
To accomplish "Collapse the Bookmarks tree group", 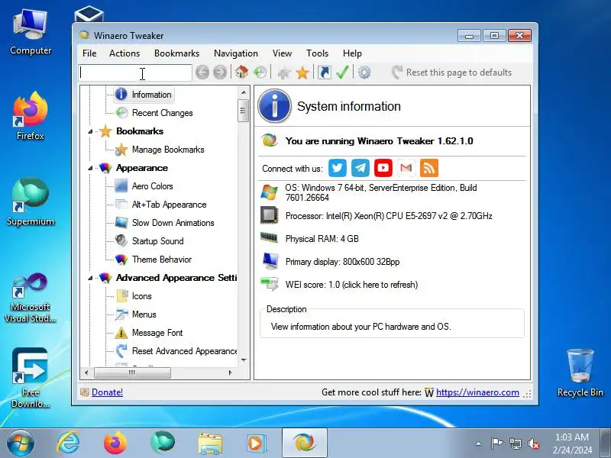I will [x=90, y=131].
